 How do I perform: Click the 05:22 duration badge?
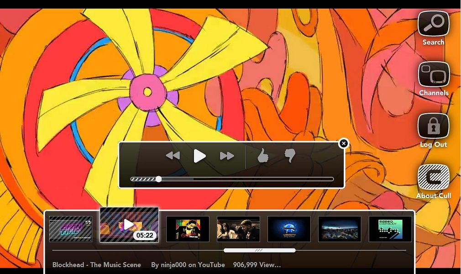[x=145, y=235]
